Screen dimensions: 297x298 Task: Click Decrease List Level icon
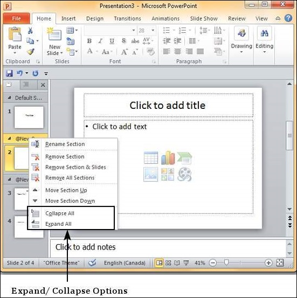[x=167, y=41]
